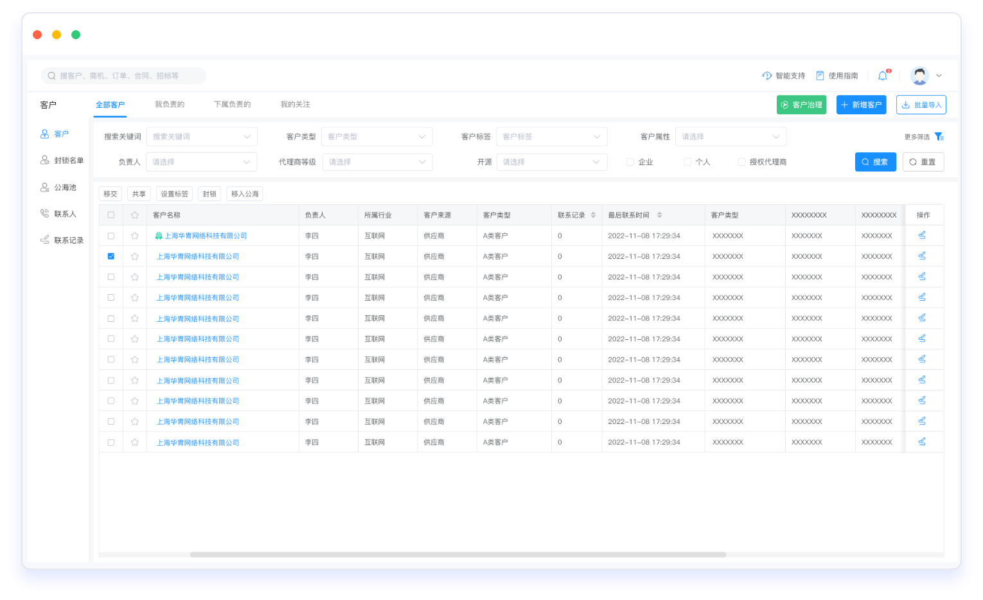Image resolution: width=983 pixels, height=600 pixels.
Task: Go to 客户 in the sidebar
Action: pos(55,134)
